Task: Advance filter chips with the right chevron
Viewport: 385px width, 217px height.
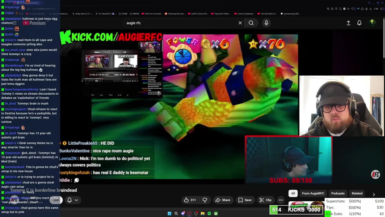Action: tap(374, 194)
